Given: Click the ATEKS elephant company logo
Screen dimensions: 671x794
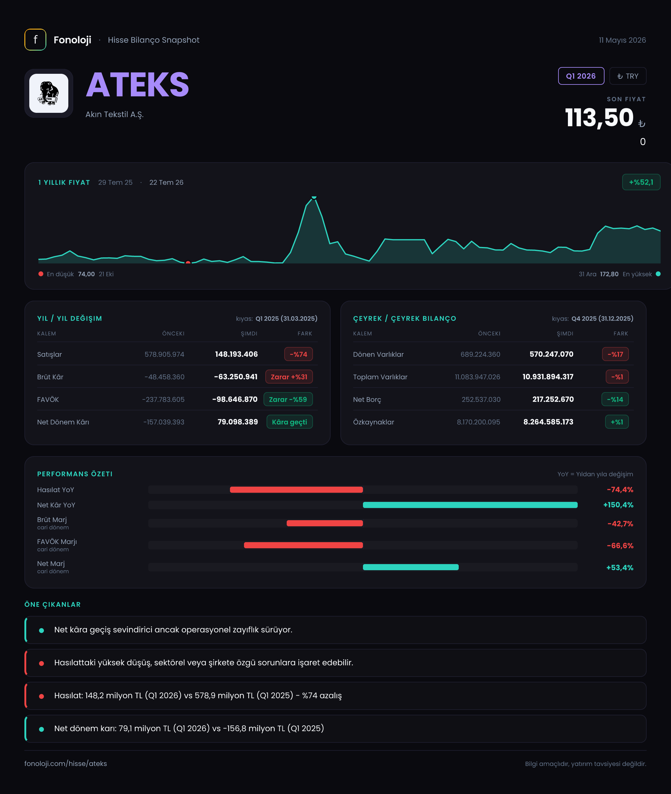Looking at the screenshot, I should pyautogui.click(x=49, y=93).
